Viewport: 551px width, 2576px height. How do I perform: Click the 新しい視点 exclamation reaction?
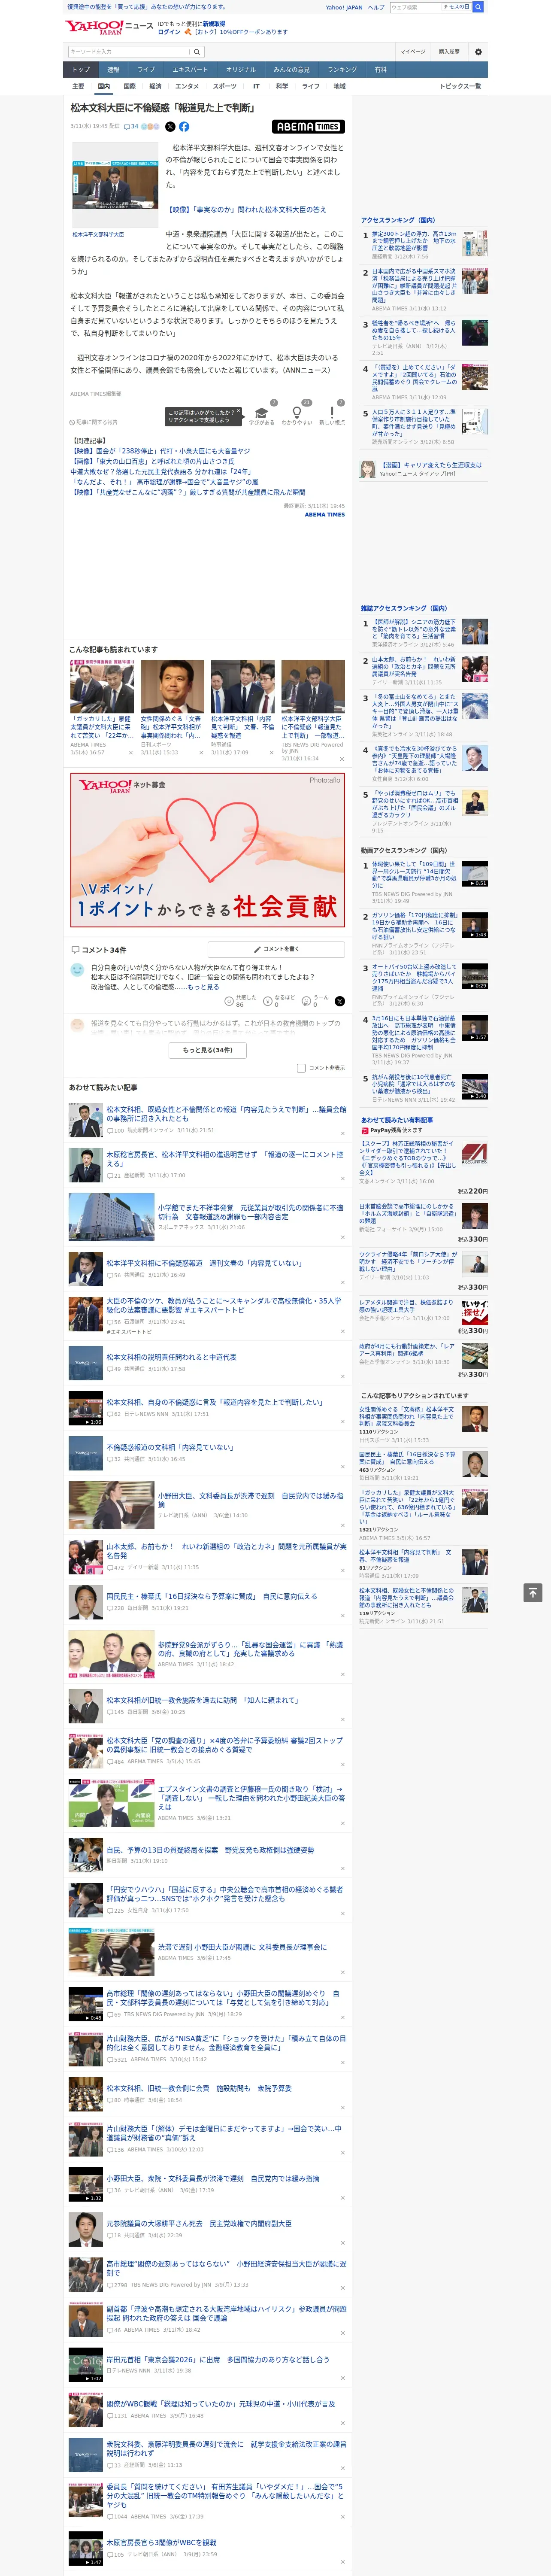[332, 415]
